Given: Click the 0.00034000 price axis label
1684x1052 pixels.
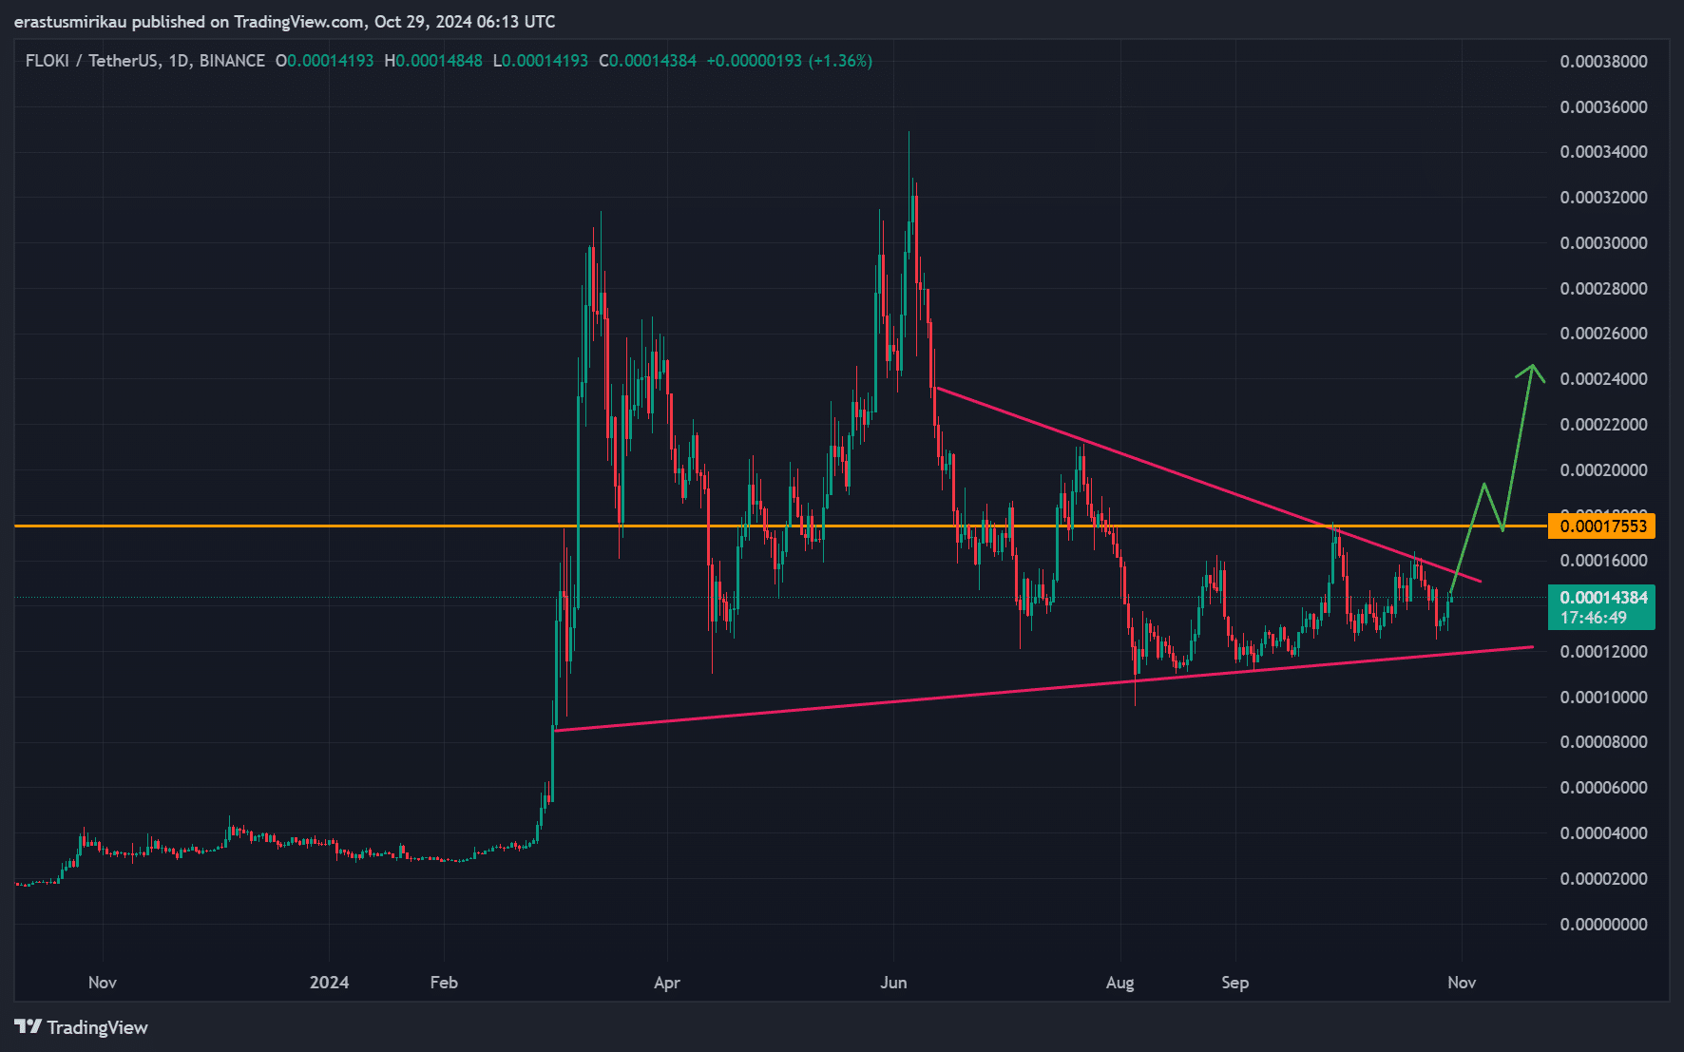Looking at the screenshot, I should [x=1603, y=152].
